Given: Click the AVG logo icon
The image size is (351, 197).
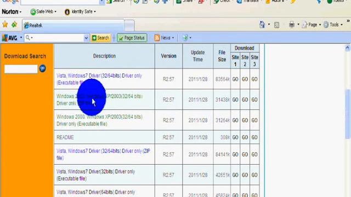Looking at the screenshot, I should click(10, 38).
